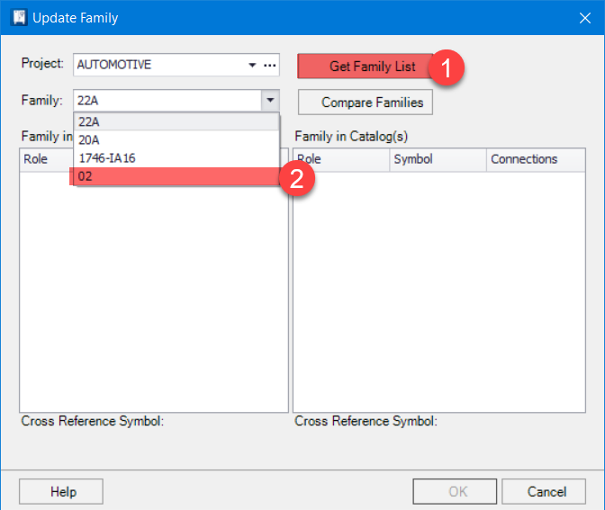The width and height of the screenshot is (605, 510).
Task: Close the Update Family window
Action: pyautogui.click(x=585, y=18)
